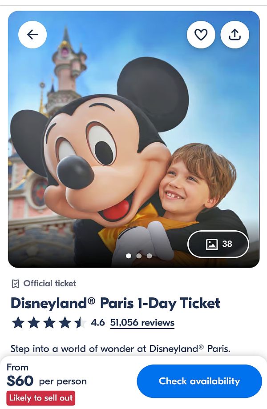This screenshot has height=409, width=267.
Task: Click the Official ticket badge icon
Action: click(x=16, y=284)
